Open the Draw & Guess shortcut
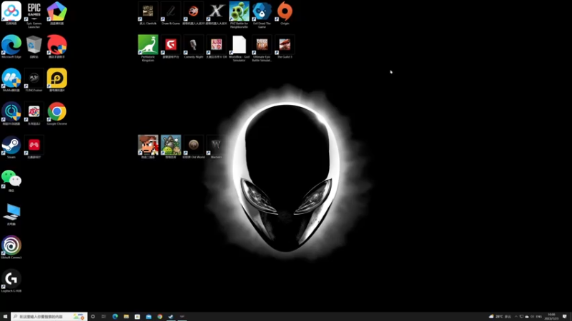 [x=171, y=12]
